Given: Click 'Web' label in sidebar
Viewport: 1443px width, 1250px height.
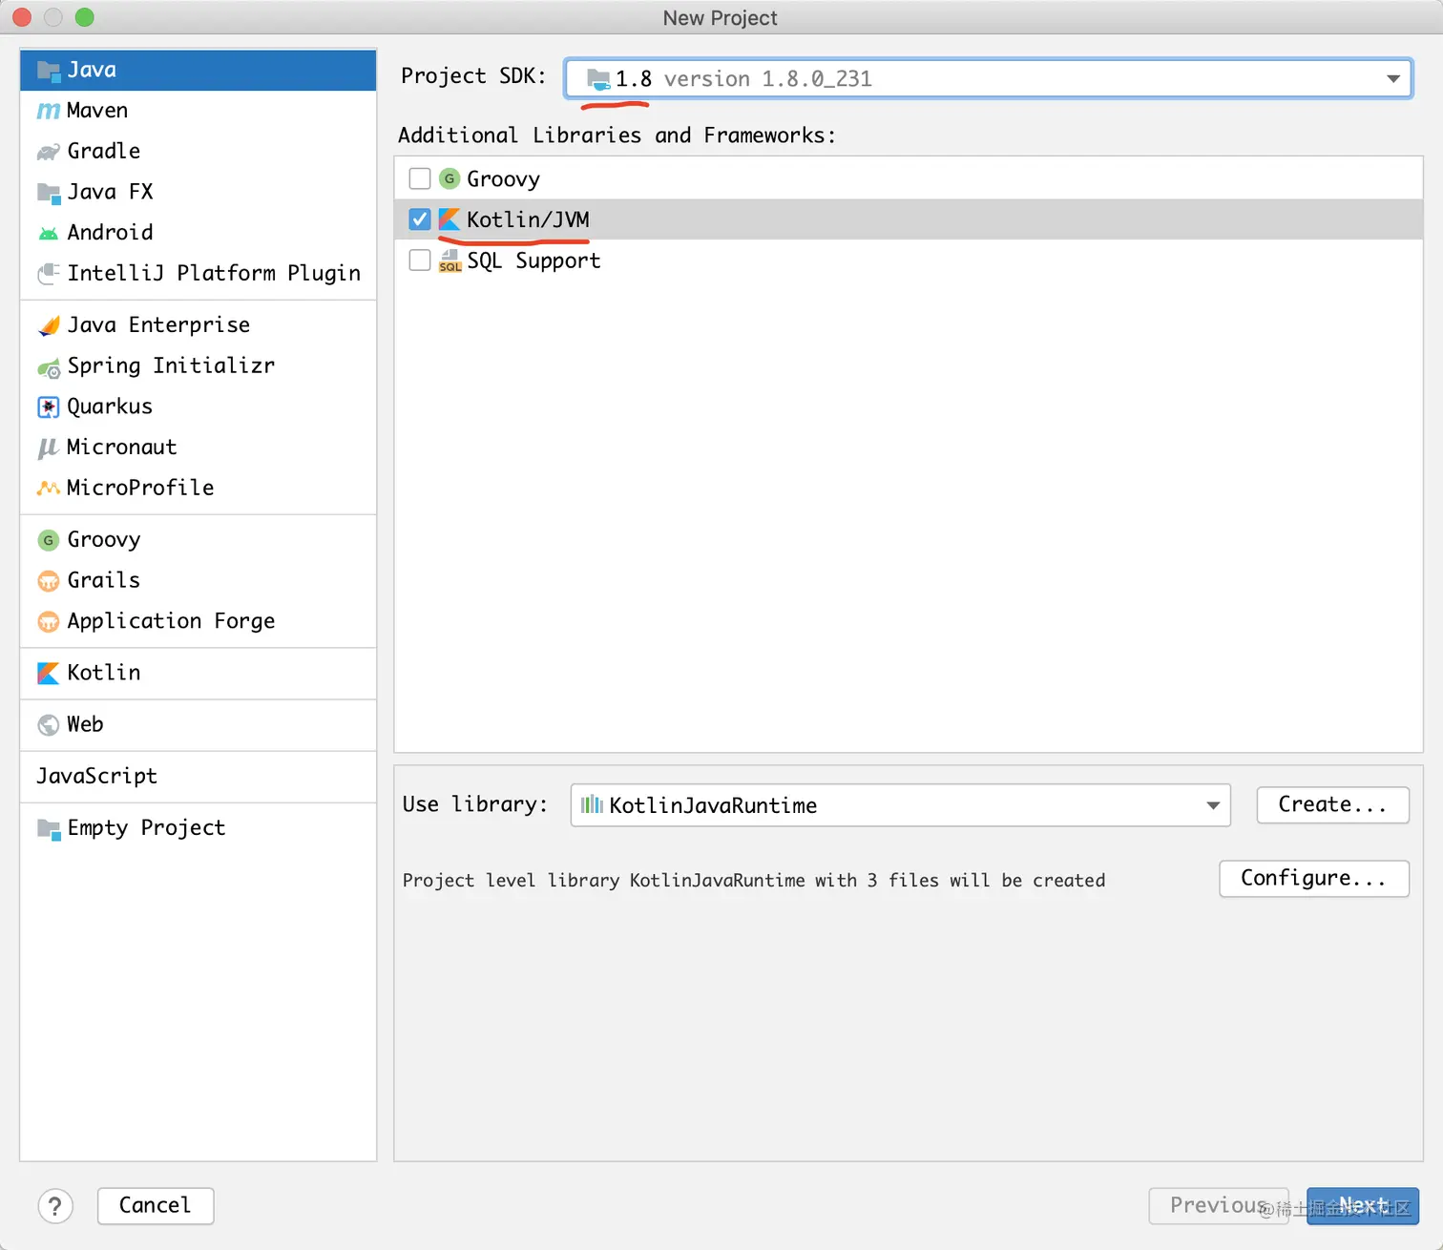Looking at the screenshot, I should [x=85, y=724].
